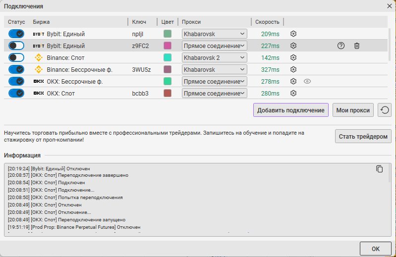This screenshot has width=396, height=257.
Task: Click the eye icon on OKX Бессрочные ф.
Action: tap(307, 81)
